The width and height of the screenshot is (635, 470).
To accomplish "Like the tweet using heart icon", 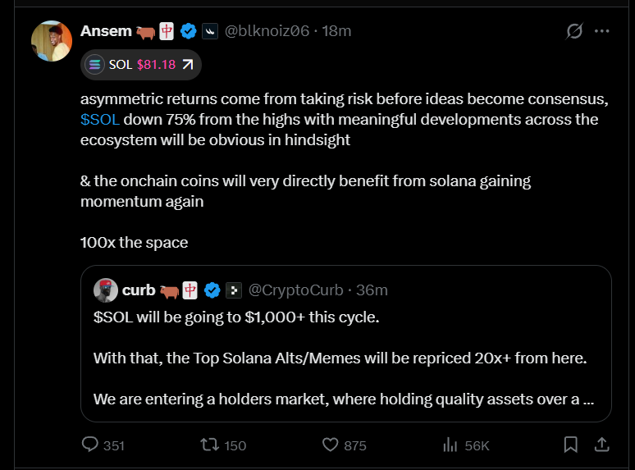I will pos(330,445).
